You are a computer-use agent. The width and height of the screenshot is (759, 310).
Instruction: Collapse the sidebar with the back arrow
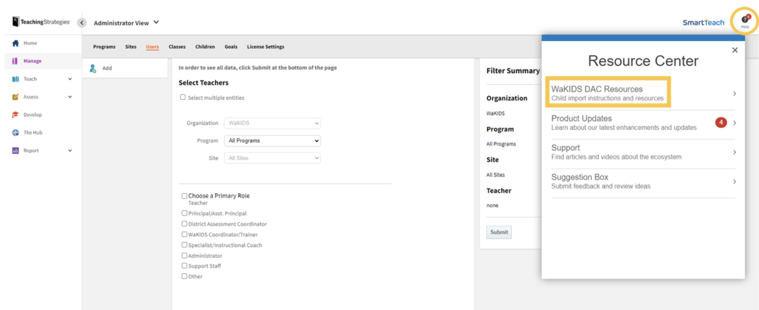pos(82,23)
